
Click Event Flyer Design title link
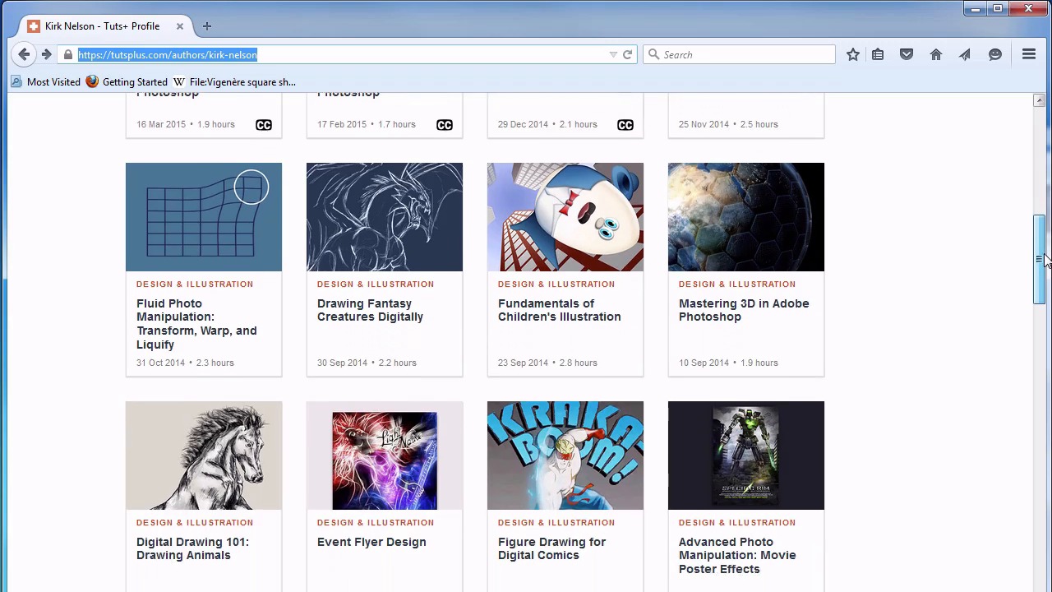[x=371, y=542]
